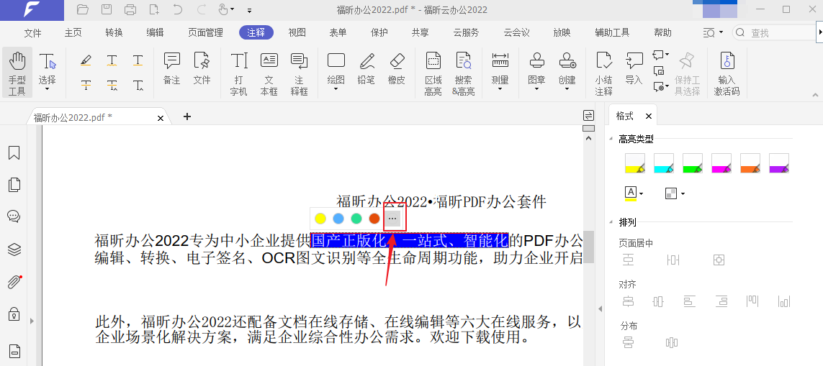This screenshot has height=366, width=823.
Task: Close the 福昕办公2022.pdf document tab
Action: [161, 118]
